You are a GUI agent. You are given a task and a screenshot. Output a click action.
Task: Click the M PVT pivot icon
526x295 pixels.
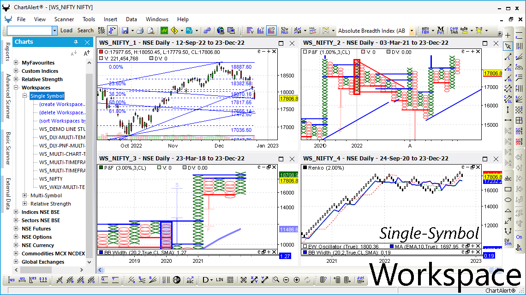pos(441,30)
